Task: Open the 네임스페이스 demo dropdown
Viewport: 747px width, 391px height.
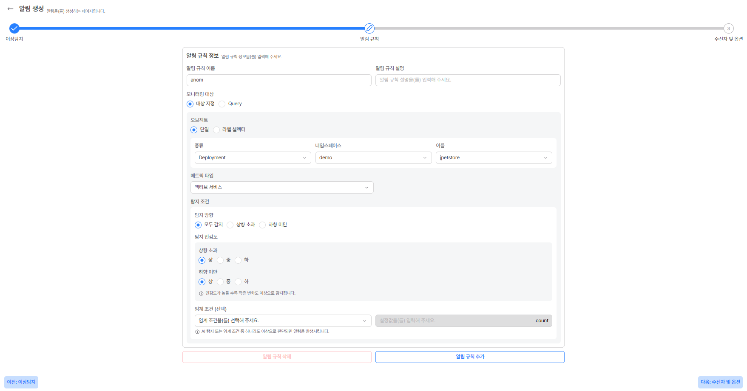Action: 373,158
